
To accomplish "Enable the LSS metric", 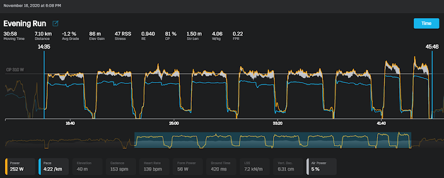I will (x=254, y=167).
